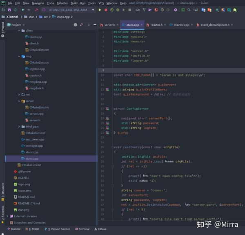The height and width of the screenshot is (235, 245).
Task: Close the xtuns.cpp editor tab
Action: pyautogui.click(x=142, y=25)
